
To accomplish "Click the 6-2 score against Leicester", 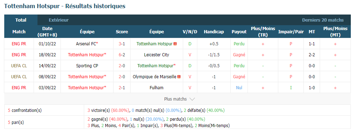I will (x=122, y=55).
